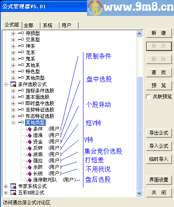
Task: Select the 追涨 (用户) formula
Action: (47, 135)
